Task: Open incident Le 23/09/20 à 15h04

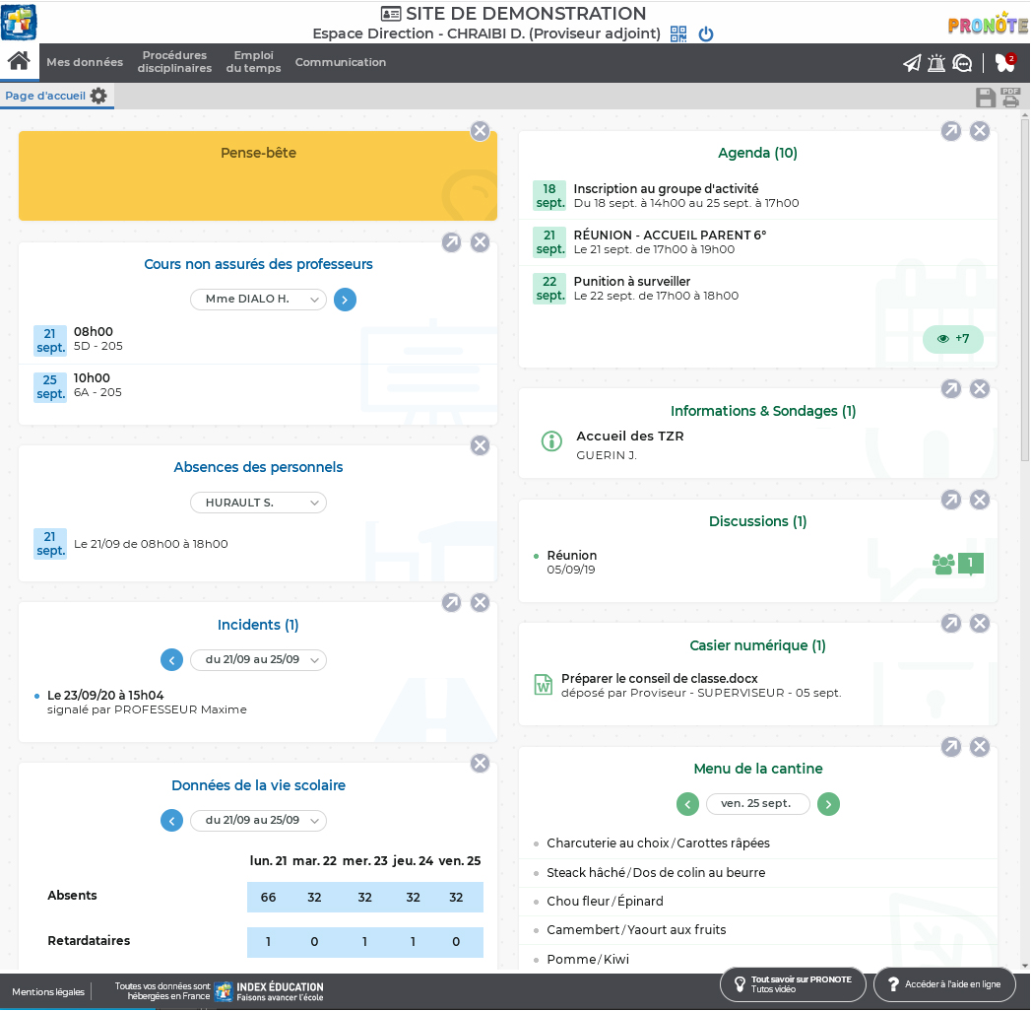Action: point(105,696)
